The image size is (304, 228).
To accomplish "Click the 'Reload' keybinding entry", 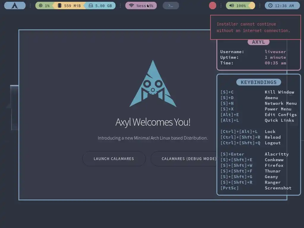I will (x=273, y=137).
